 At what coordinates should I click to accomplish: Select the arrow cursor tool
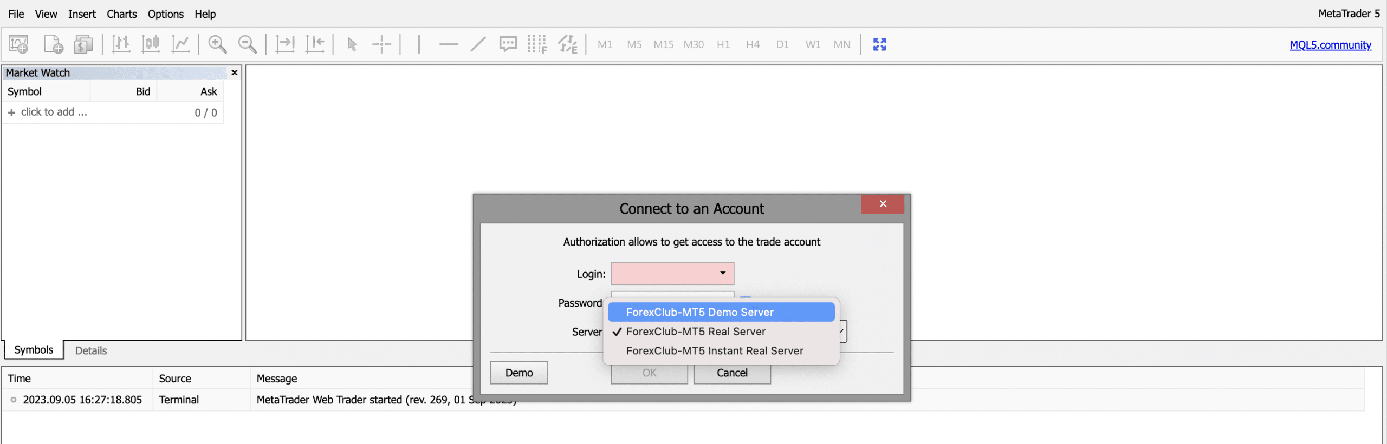tap(352, 44)
